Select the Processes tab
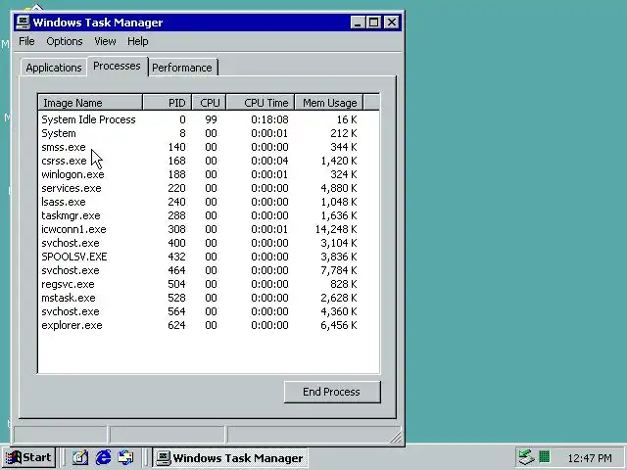The width and height of the screenshot is (627, 470). pos(117,66)
